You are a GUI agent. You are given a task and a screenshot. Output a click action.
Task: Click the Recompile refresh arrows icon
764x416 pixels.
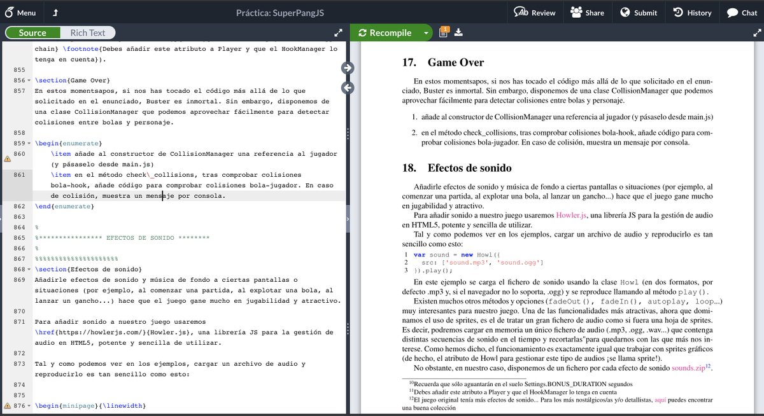pyautogui.click(x=362, y=32)
